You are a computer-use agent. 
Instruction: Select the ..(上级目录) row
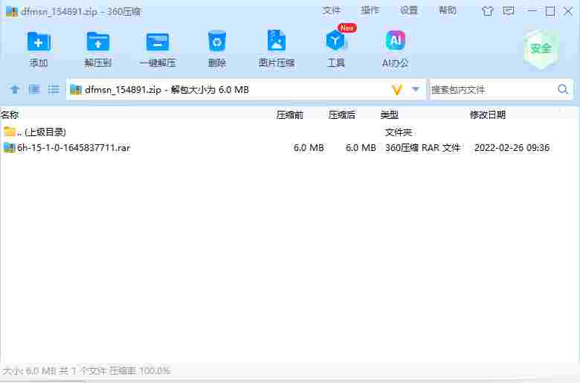tap(290, 132)
